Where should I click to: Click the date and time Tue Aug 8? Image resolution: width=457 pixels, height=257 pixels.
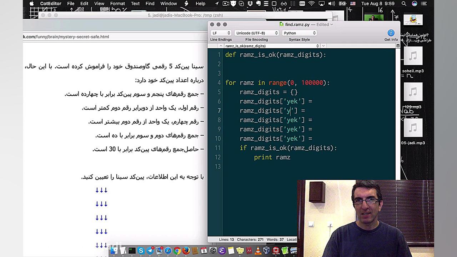[378, 4]
